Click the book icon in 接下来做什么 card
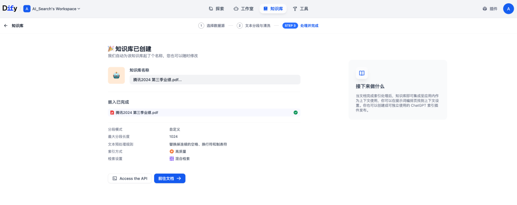The image size is (517, 205). pos(362,73)
